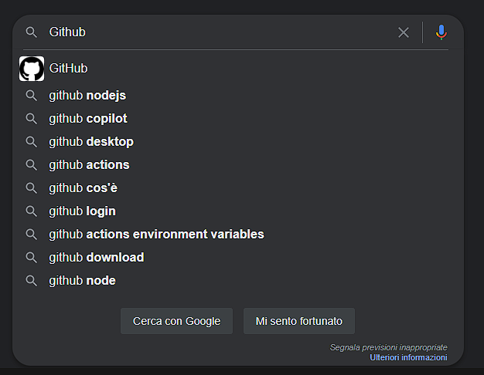
Task: Choose github actions environment variables suggestion
Action: tap(237, 235)
